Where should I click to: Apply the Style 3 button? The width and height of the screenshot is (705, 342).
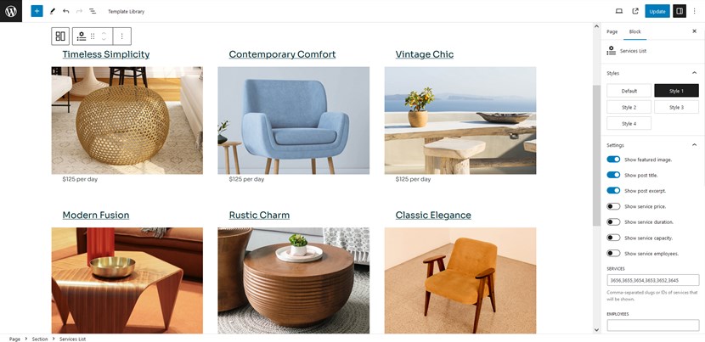pyautogui.click(x=676, y=108)
